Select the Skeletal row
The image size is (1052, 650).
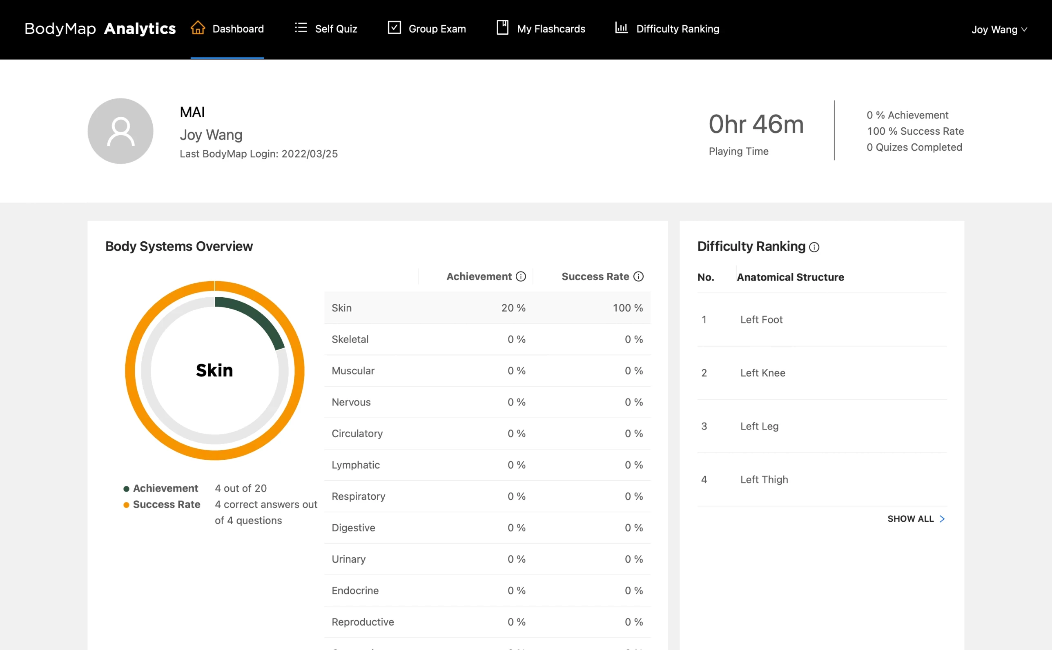click(x=487, y=339)
